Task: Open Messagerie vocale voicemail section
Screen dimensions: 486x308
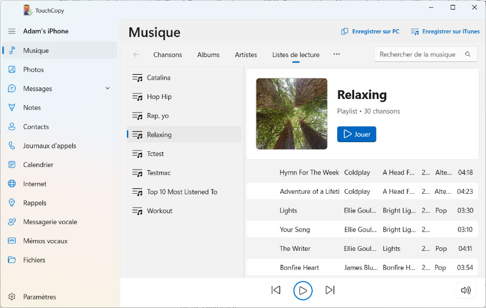Action: click(x=50, y=222)
